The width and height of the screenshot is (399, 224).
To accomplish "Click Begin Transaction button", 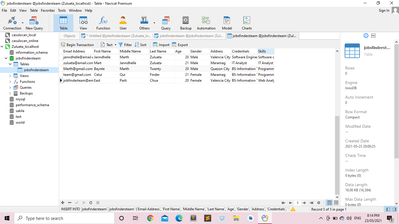I will pos(77,45).
